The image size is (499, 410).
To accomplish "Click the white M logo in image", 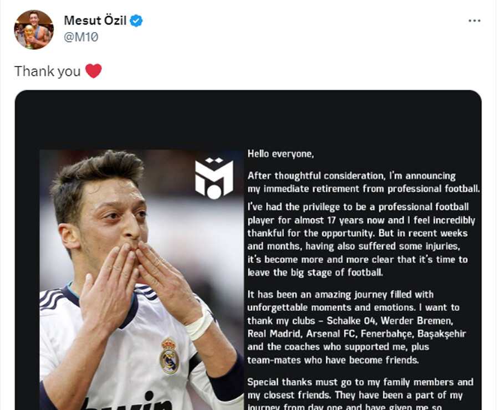I will tap(214, 178).
